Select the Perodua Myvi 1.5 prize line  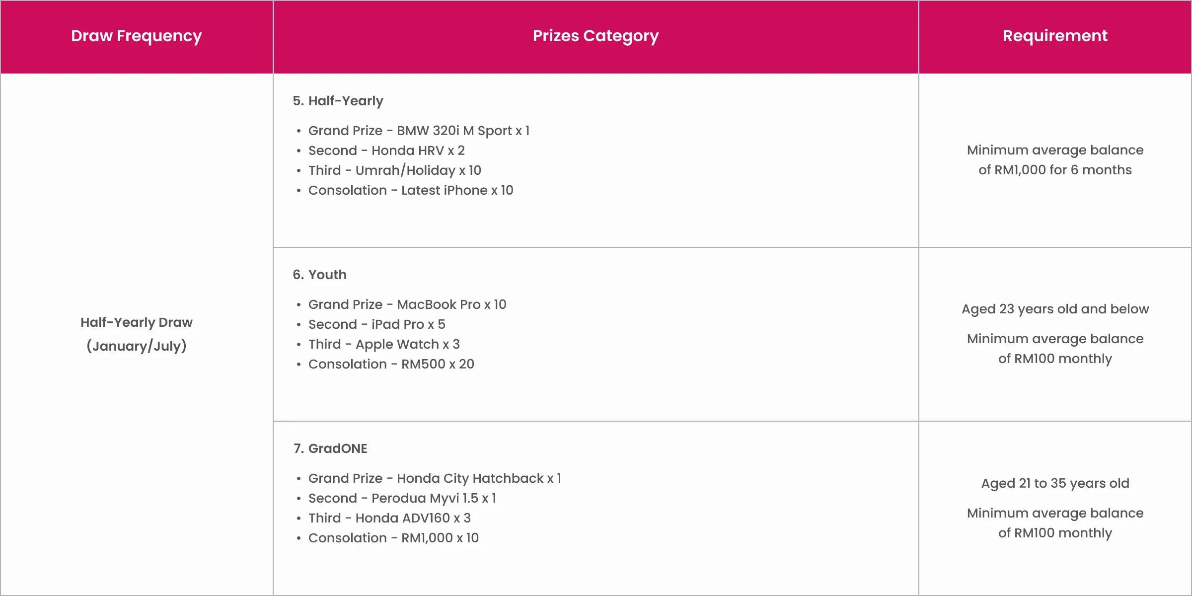pyautogui.click(x=402, y=498)
